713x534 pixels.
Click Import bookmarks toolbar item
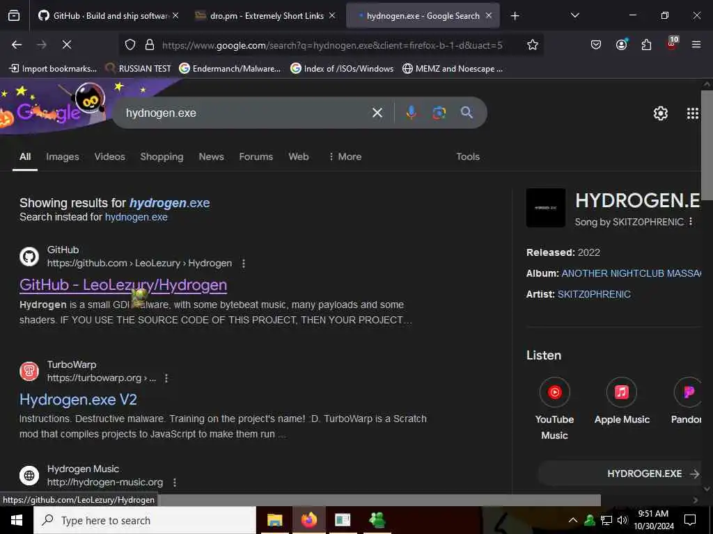(53, 69)
